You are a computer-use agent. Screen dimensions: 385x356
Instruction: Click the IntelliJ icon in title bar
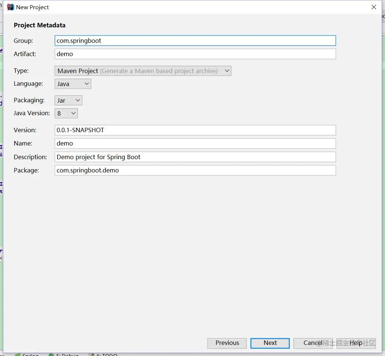[10, 7]
